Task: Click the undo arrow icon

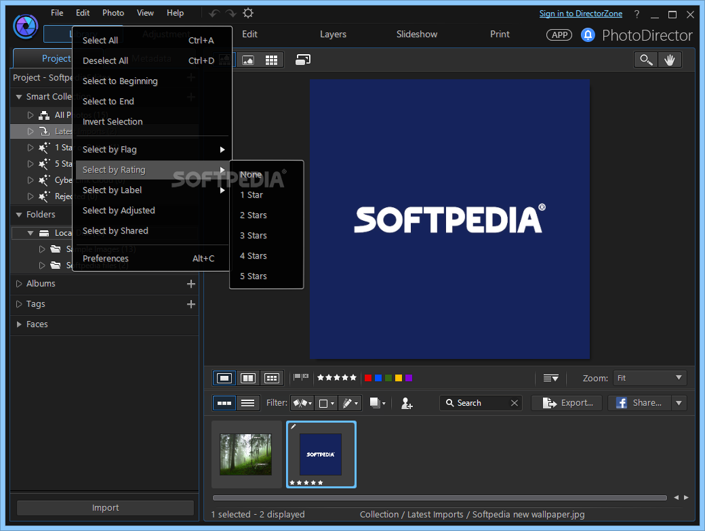Action: tap(214, 14)
